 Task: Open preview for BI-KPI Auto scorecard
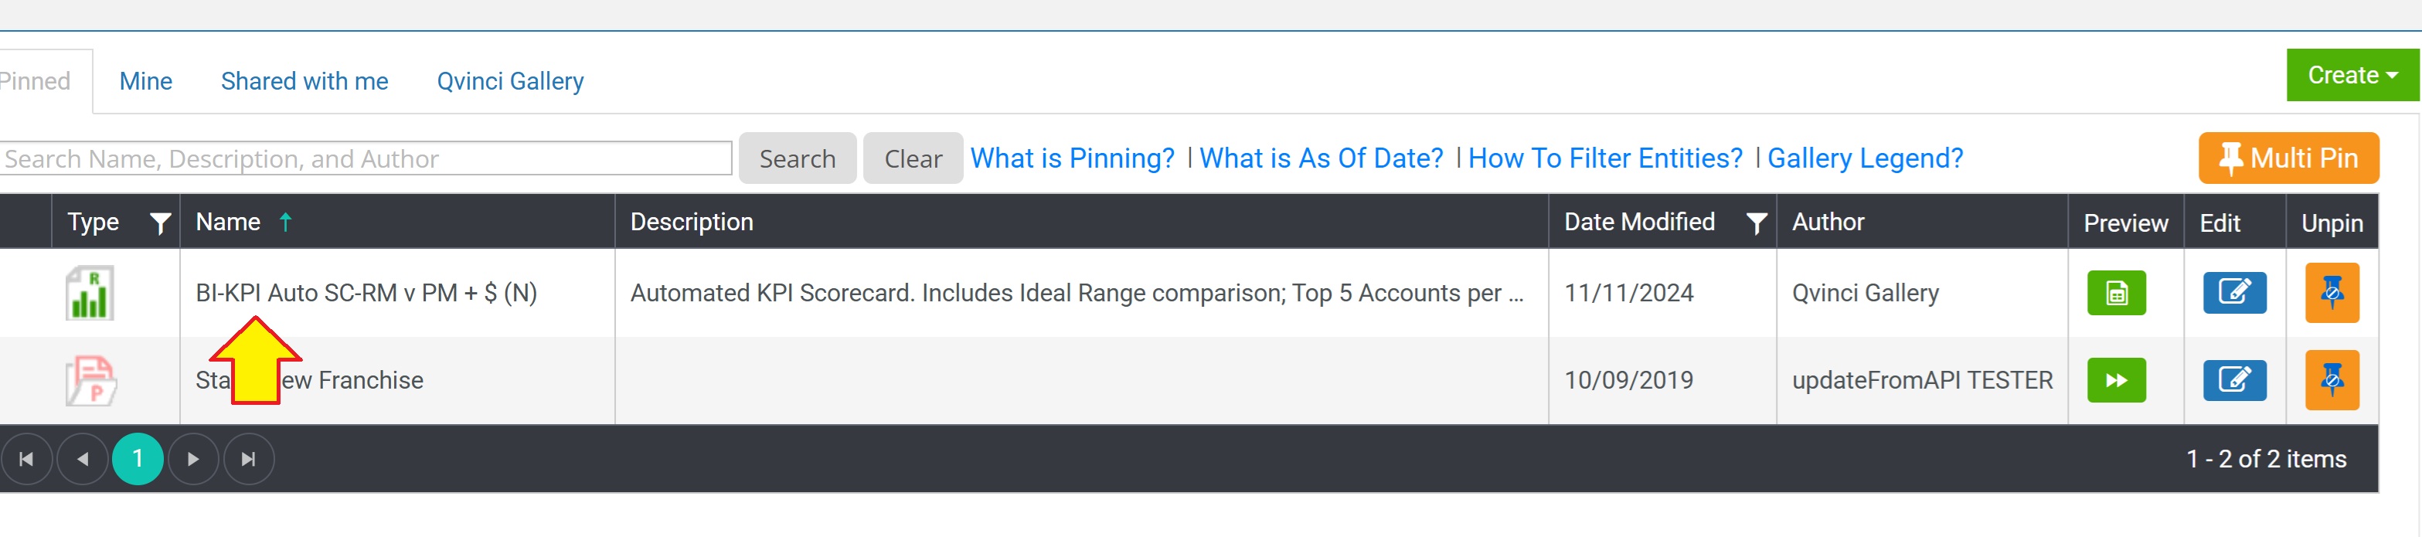click(2115, 293)
